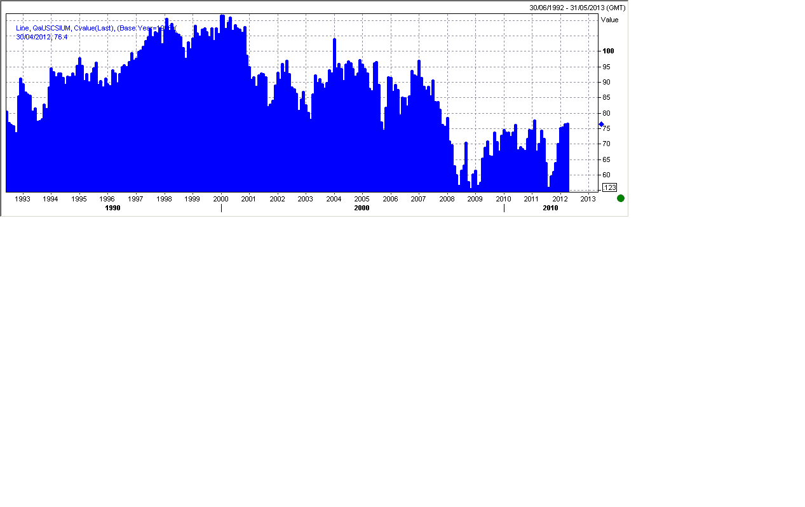
Task: Click the 60 value on the y-axis
Action: (x=607, y=175)
